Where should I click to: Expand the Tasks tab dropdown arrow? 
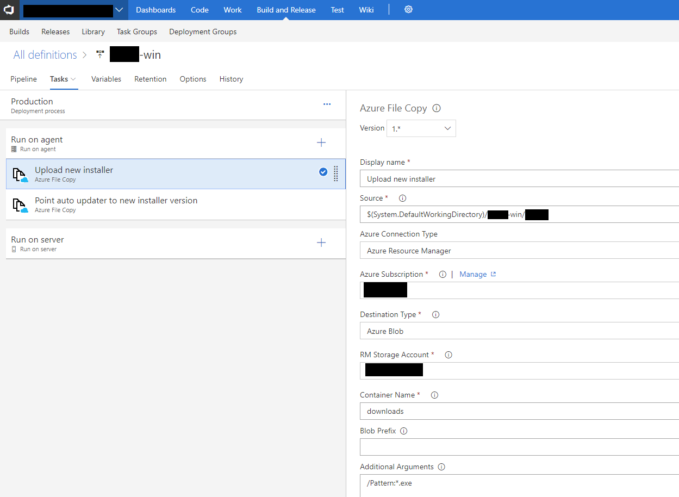(73, 79)
